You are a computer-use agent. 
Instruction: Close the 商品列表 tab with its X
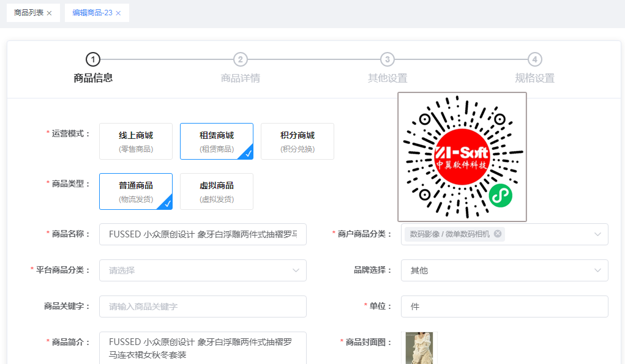click(49, 13)
